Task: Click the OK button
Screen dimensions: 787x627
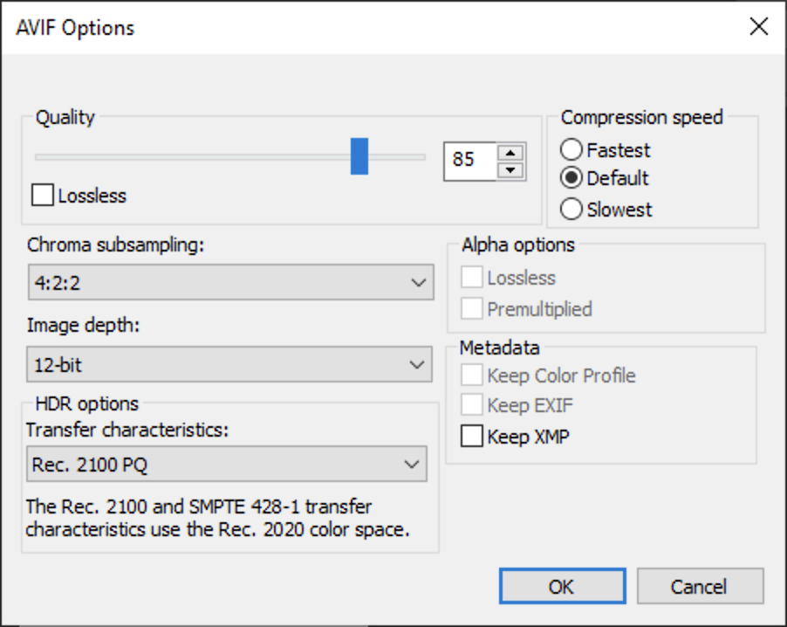Action: [x=562, y=586]
